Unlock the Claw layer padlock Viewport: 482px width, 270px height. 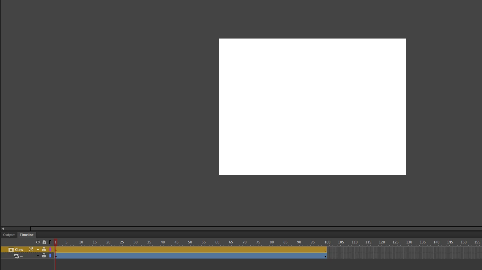(x=44, y=250)
